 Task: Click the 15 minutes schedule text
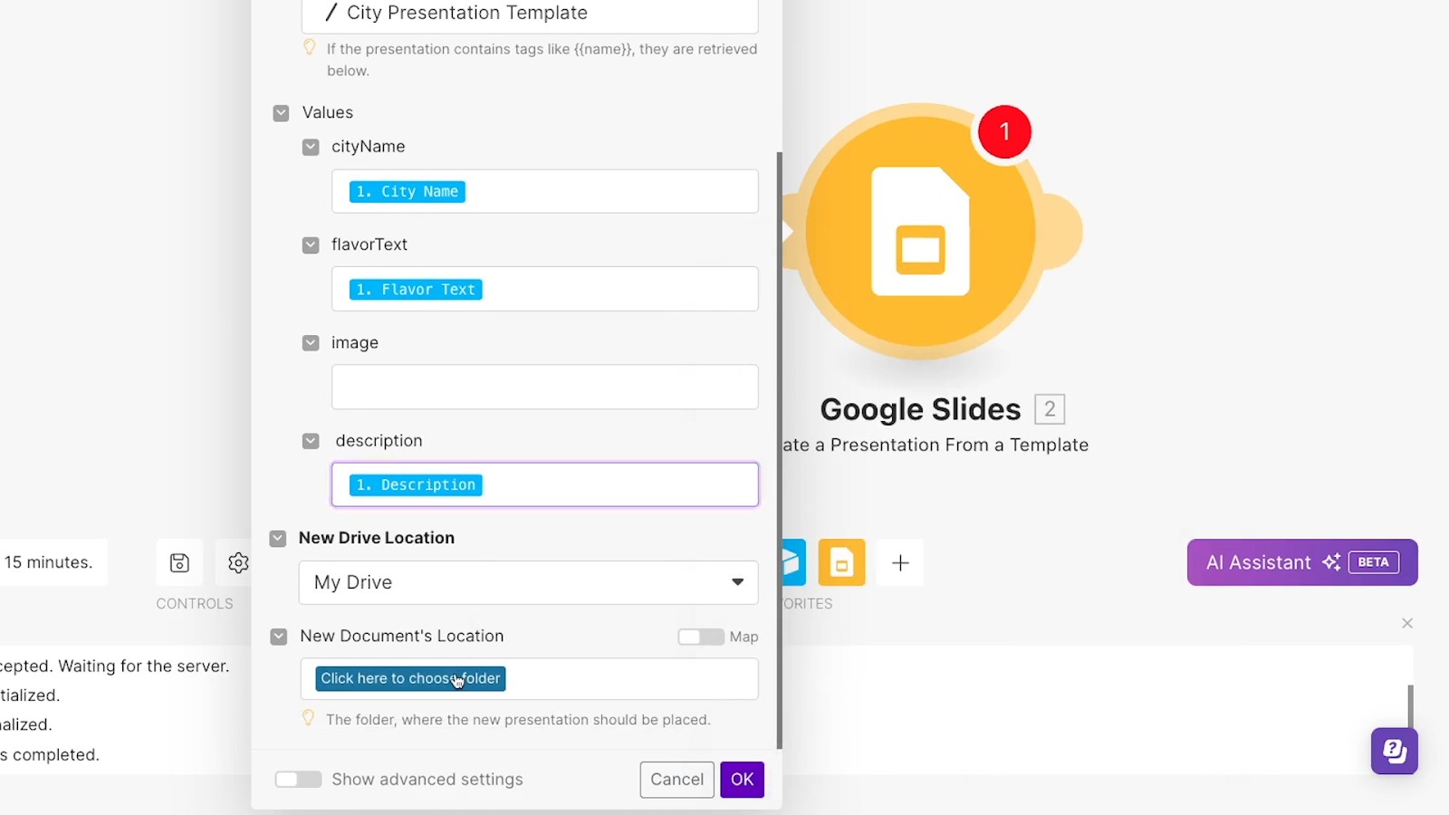coord(49,562)
